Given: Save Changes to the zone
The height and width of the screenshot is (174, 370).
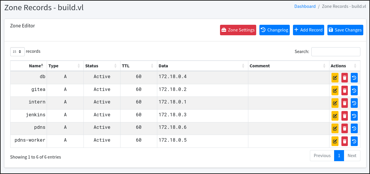Looking at the screenshot, I should (345, 30).
